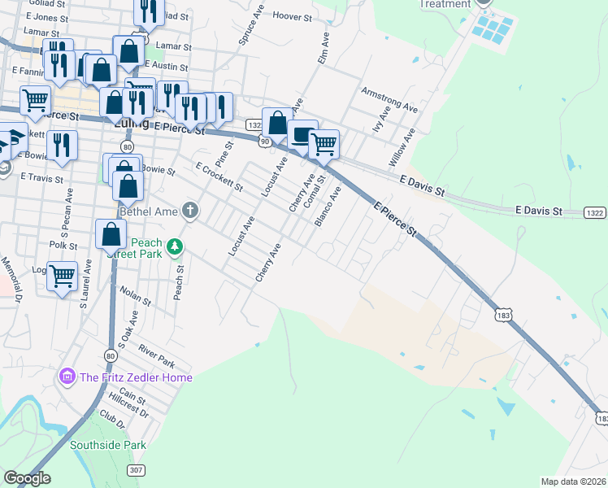
Task: Click the Cain St street label
Action: tap(132, 395)
